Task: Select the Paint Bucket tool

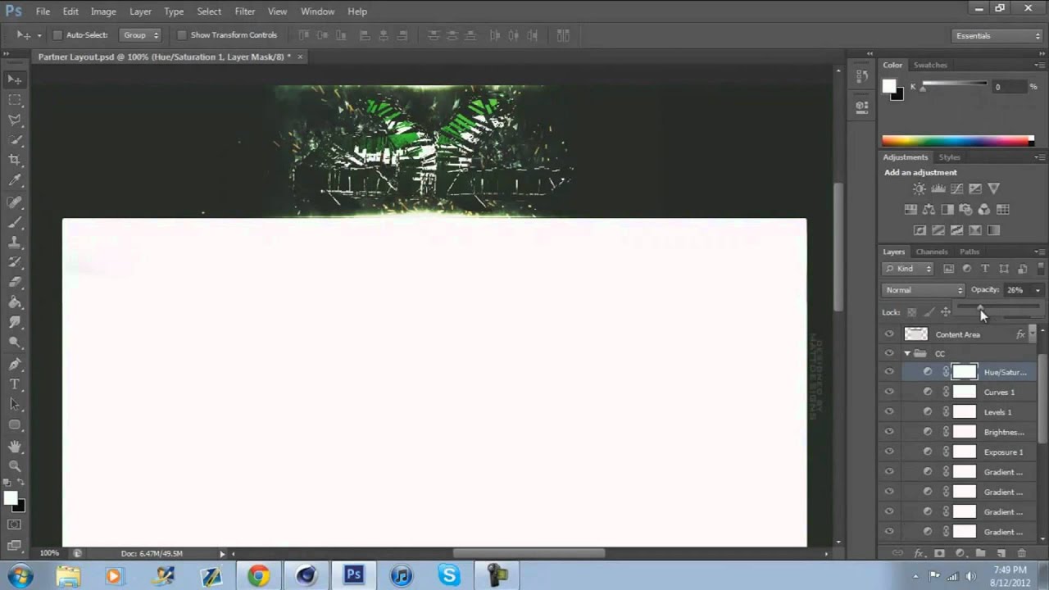Action: click(x=15, y=302)
